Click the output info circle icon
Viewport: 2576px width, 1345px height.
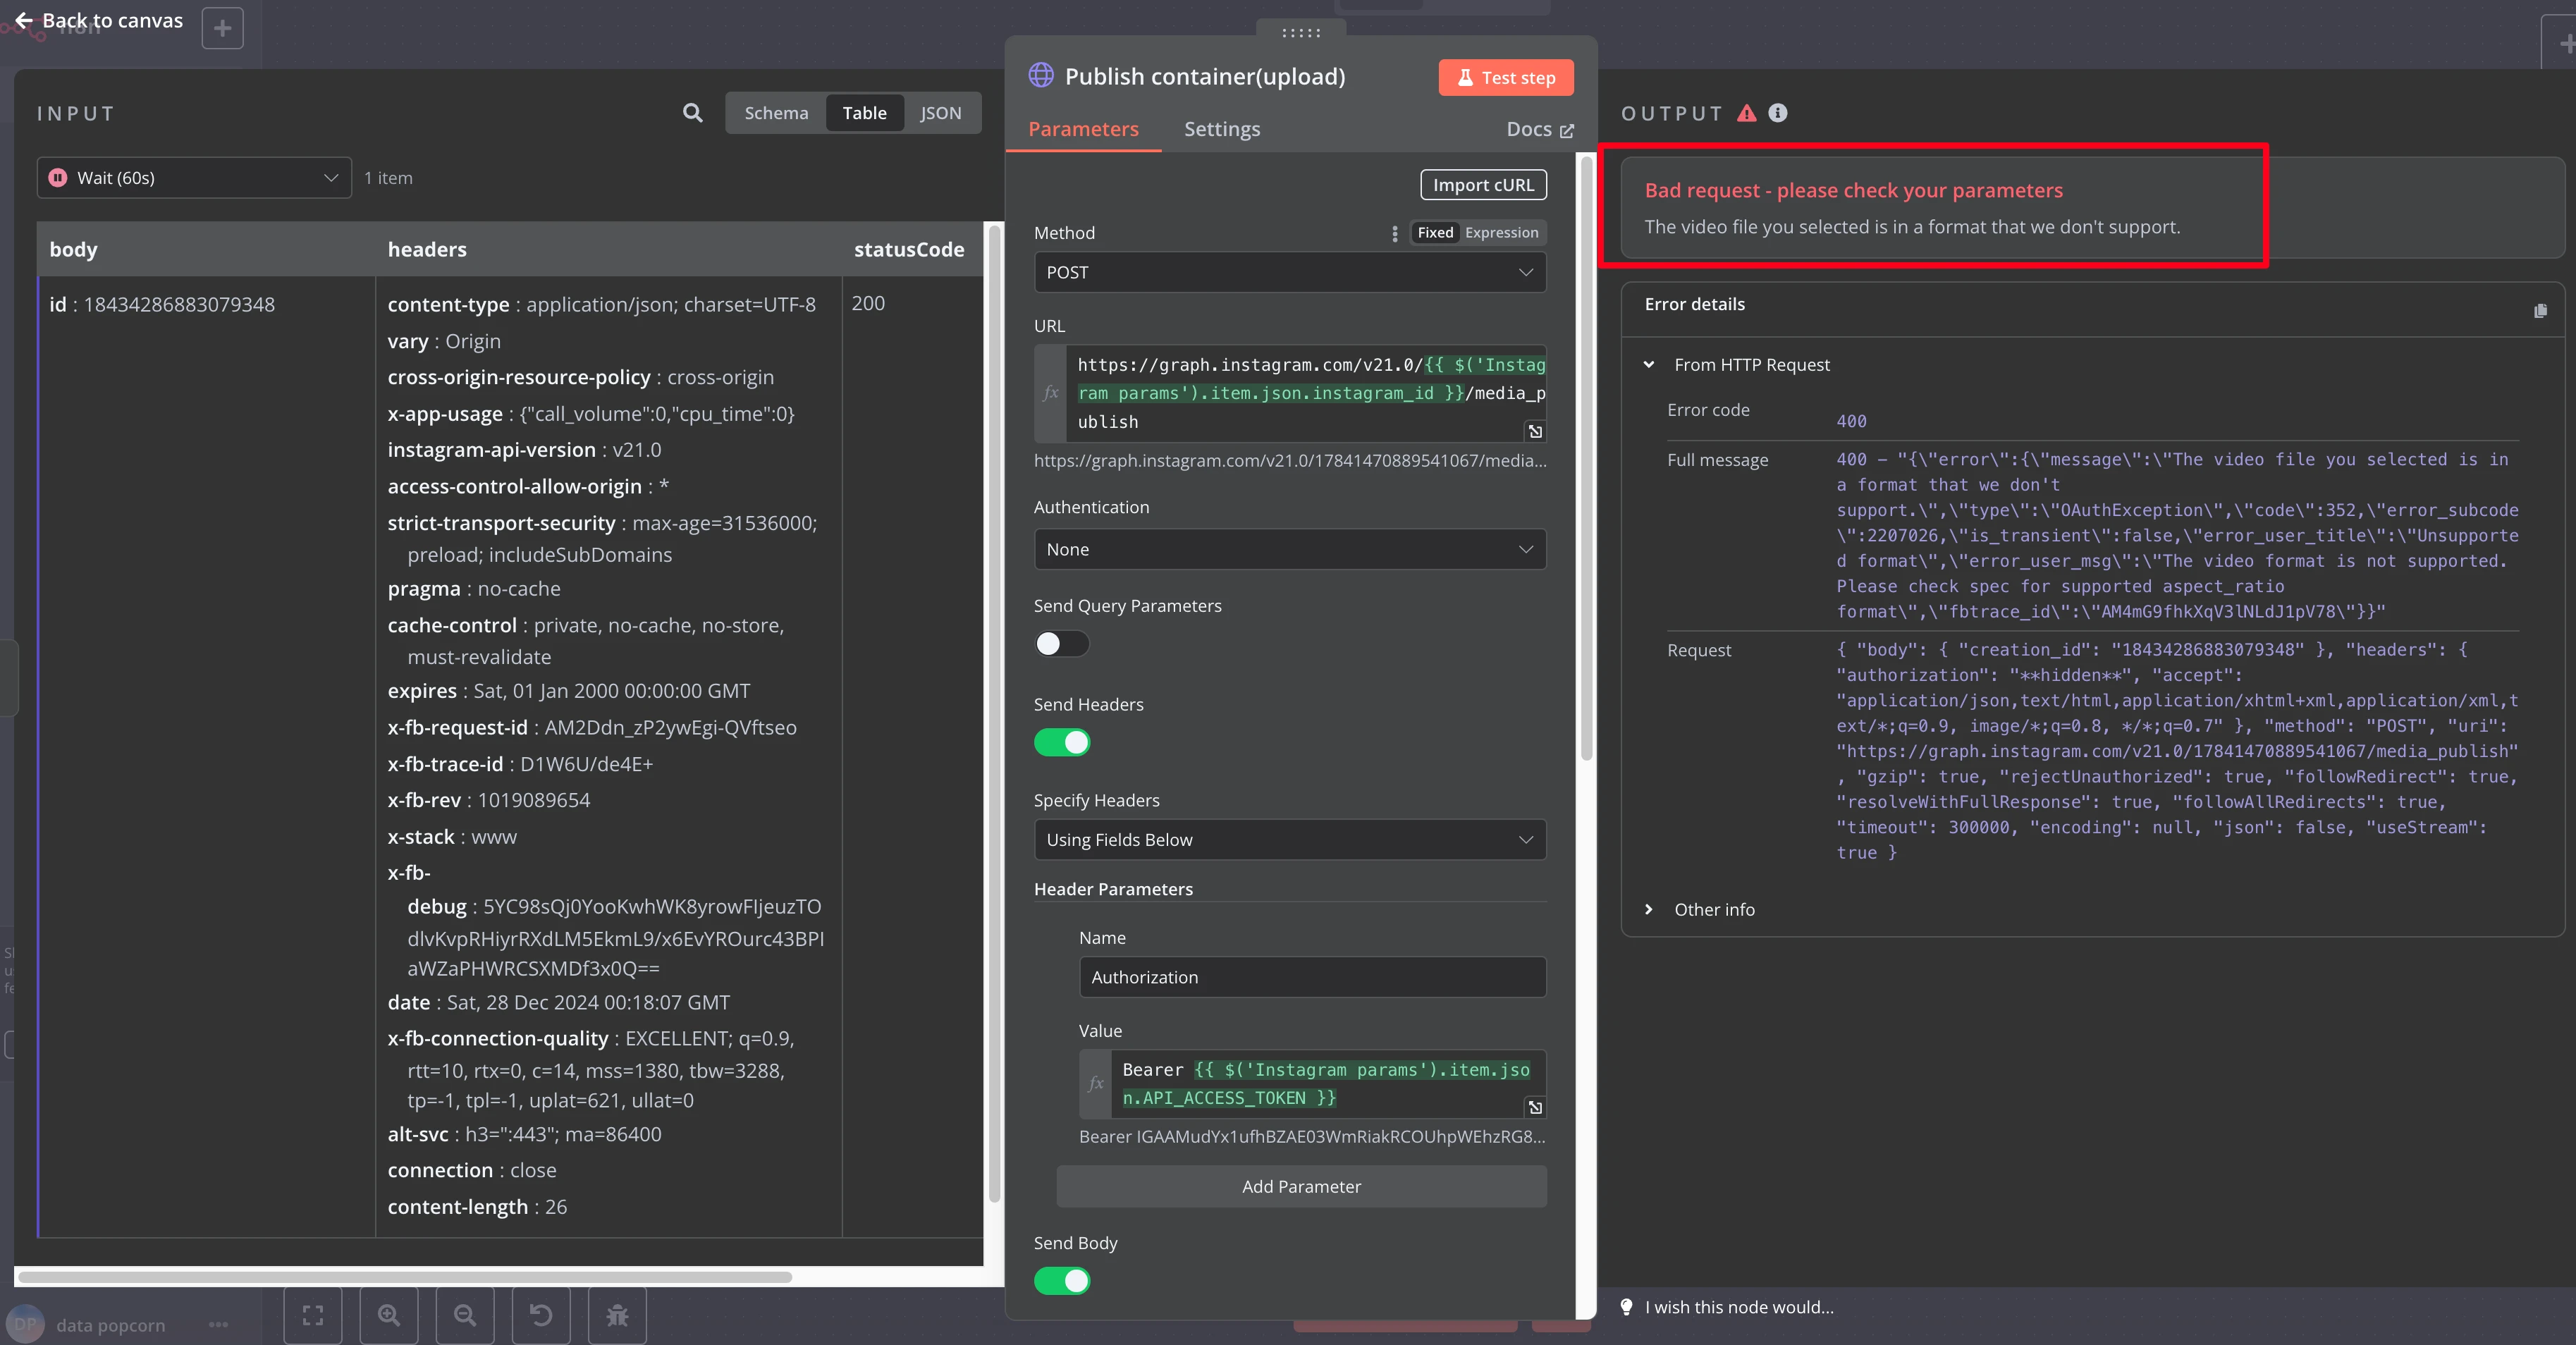point(1778,113)
